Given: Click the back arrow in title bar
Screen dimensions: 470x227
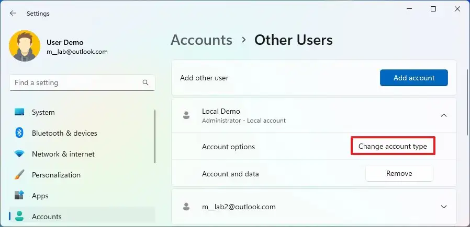Looking at the screenshot, I should coord(13,14).
